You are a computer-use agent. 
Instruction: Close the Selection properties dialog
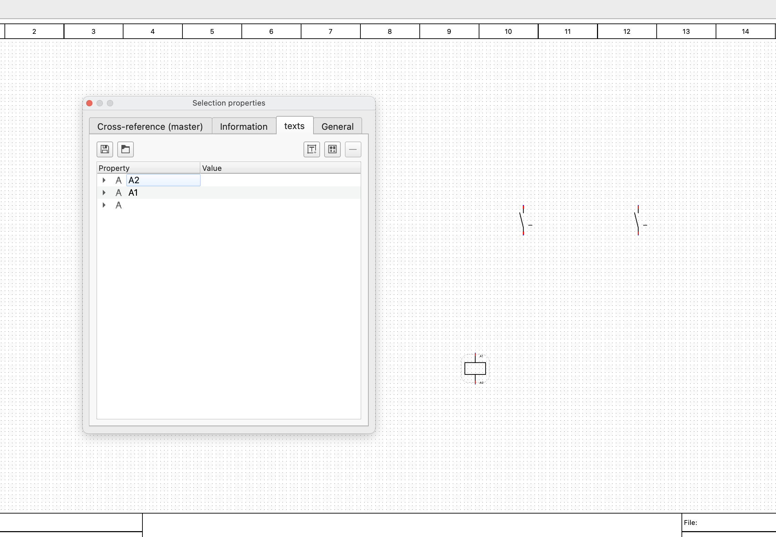[x=89, y=103]
